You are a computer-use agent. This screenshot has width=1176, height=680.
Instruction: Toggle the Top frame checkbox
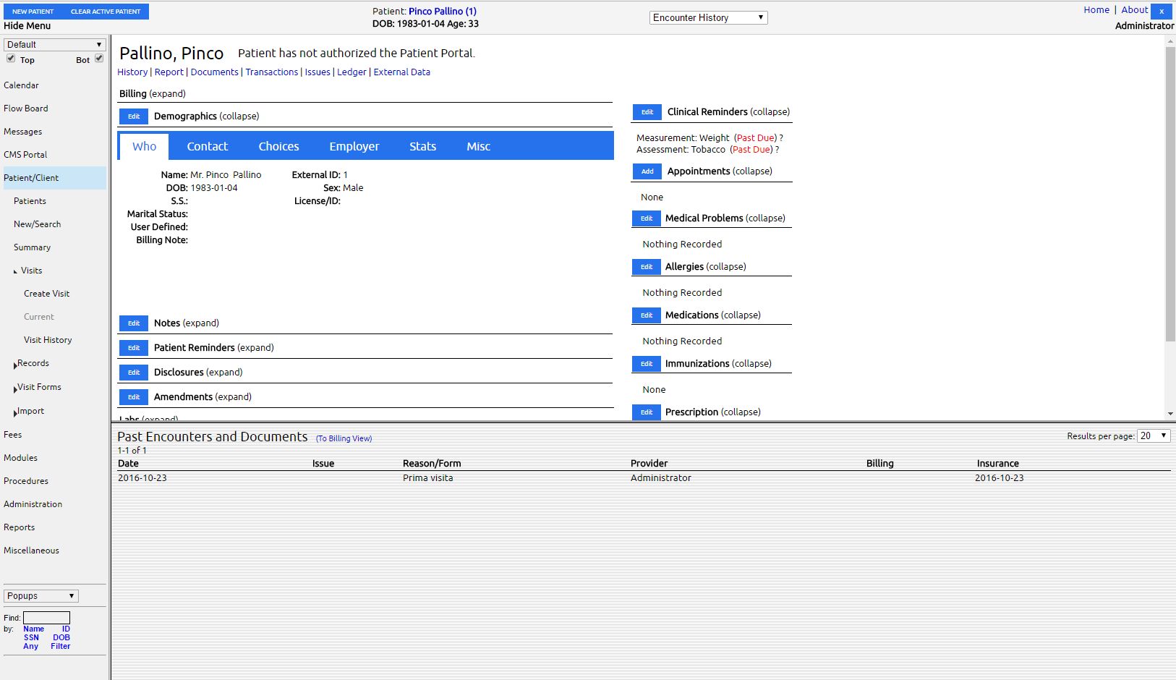click(11, 59)
